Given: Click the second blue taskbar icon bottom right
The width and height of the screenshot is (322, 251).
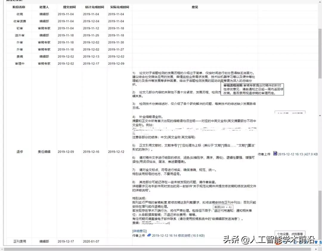Looking at the screenshot, I should click(x=321, y=242).
